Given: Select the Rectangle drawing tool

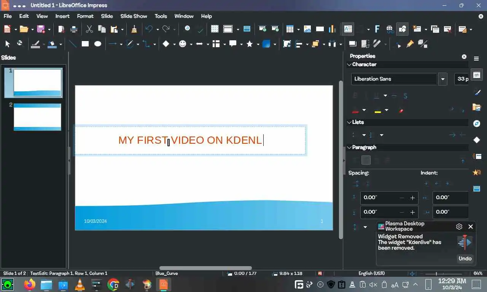Looking at the screenshot, I should pos(85,44).
